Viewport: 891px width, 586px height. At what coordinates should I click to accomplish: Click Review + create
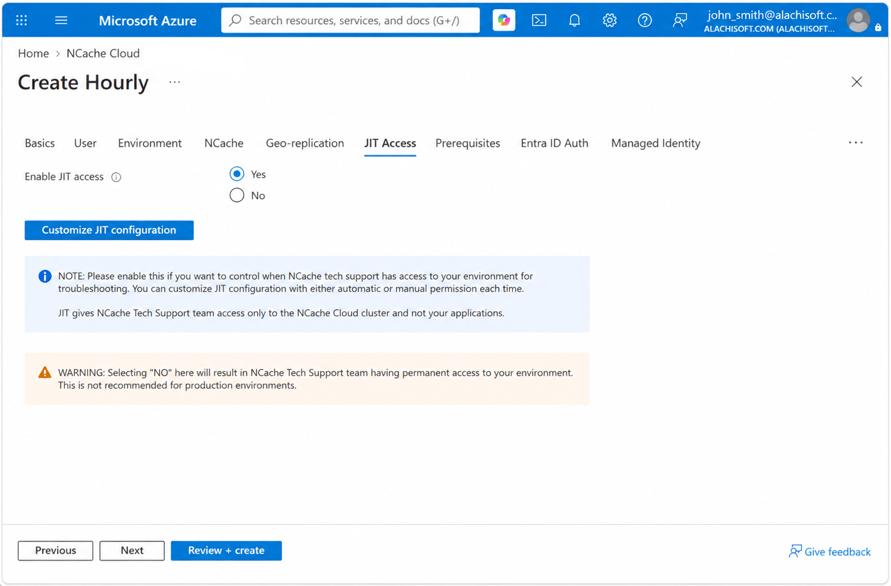click(x=226, y=550)
